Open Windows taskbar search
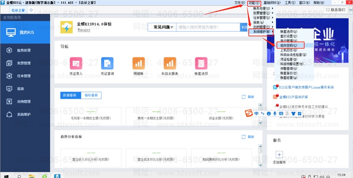 pyautogui.click(x=19, y=176)
